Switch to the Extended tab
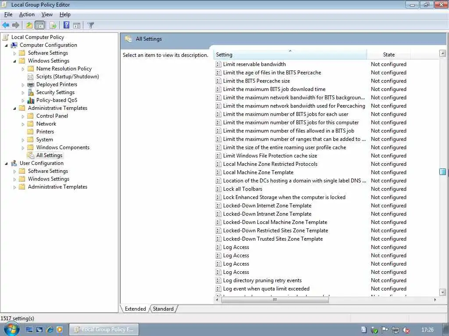Image resolution: width=449 pixels, height=336 pixels. pyautogui.click(x=135, y=309)
